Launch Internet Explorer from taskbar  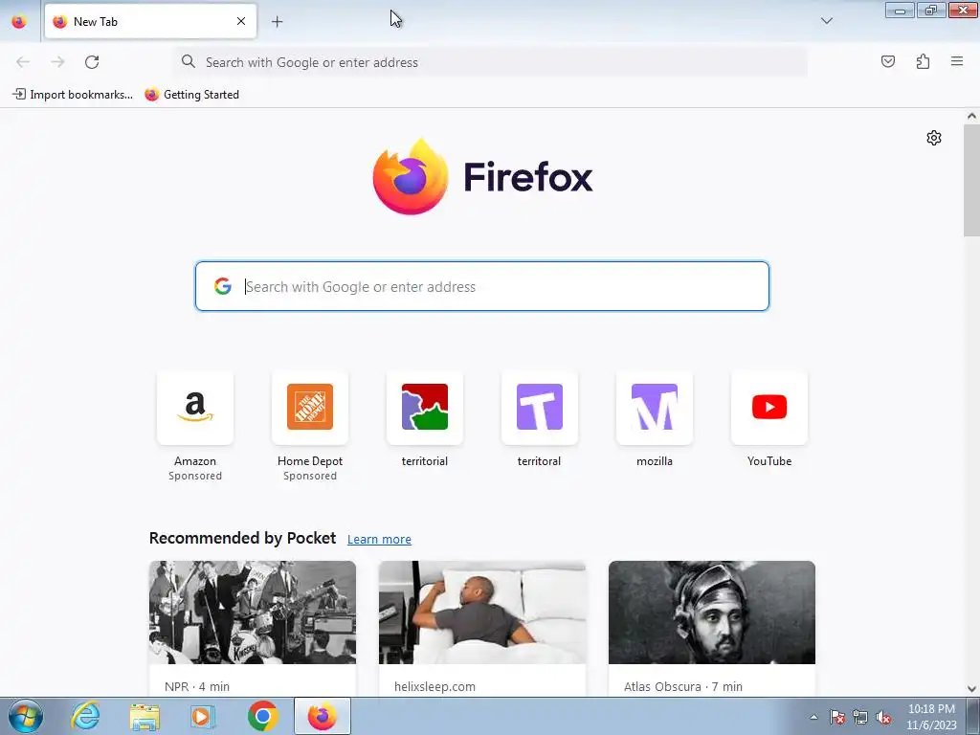tap(85, 716)
